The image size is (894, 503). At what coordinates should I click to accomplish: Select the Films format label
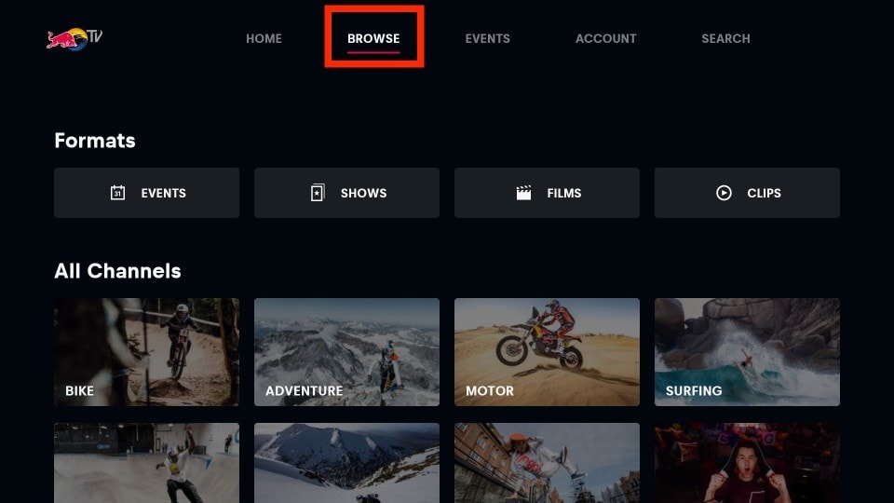[x=564, y=194]
